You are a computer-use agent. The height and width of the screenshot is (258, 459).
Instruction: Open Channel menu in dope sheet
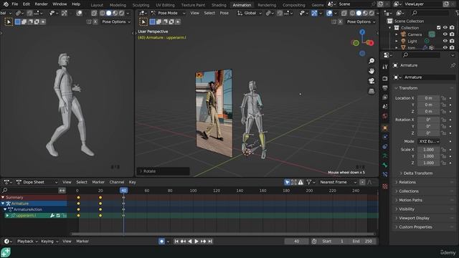[117, 182]
